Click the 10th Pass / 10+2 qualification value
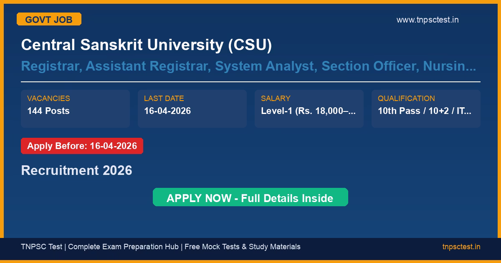This screenshot has height=263, width=501. (x=424, y=111)
